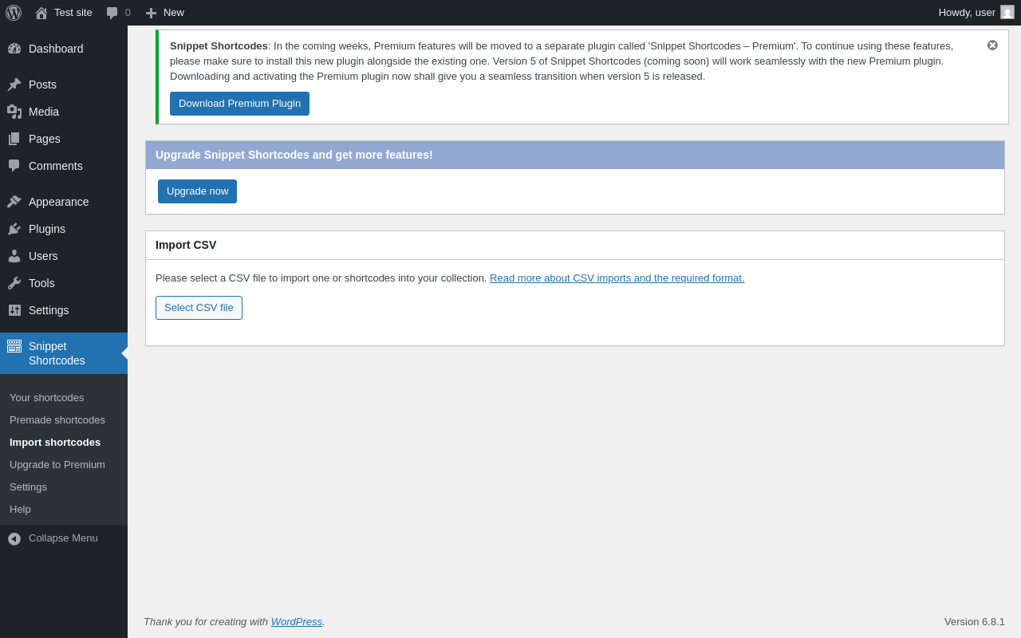Click the Pages stacked-sheets icon

click(14, 139)
